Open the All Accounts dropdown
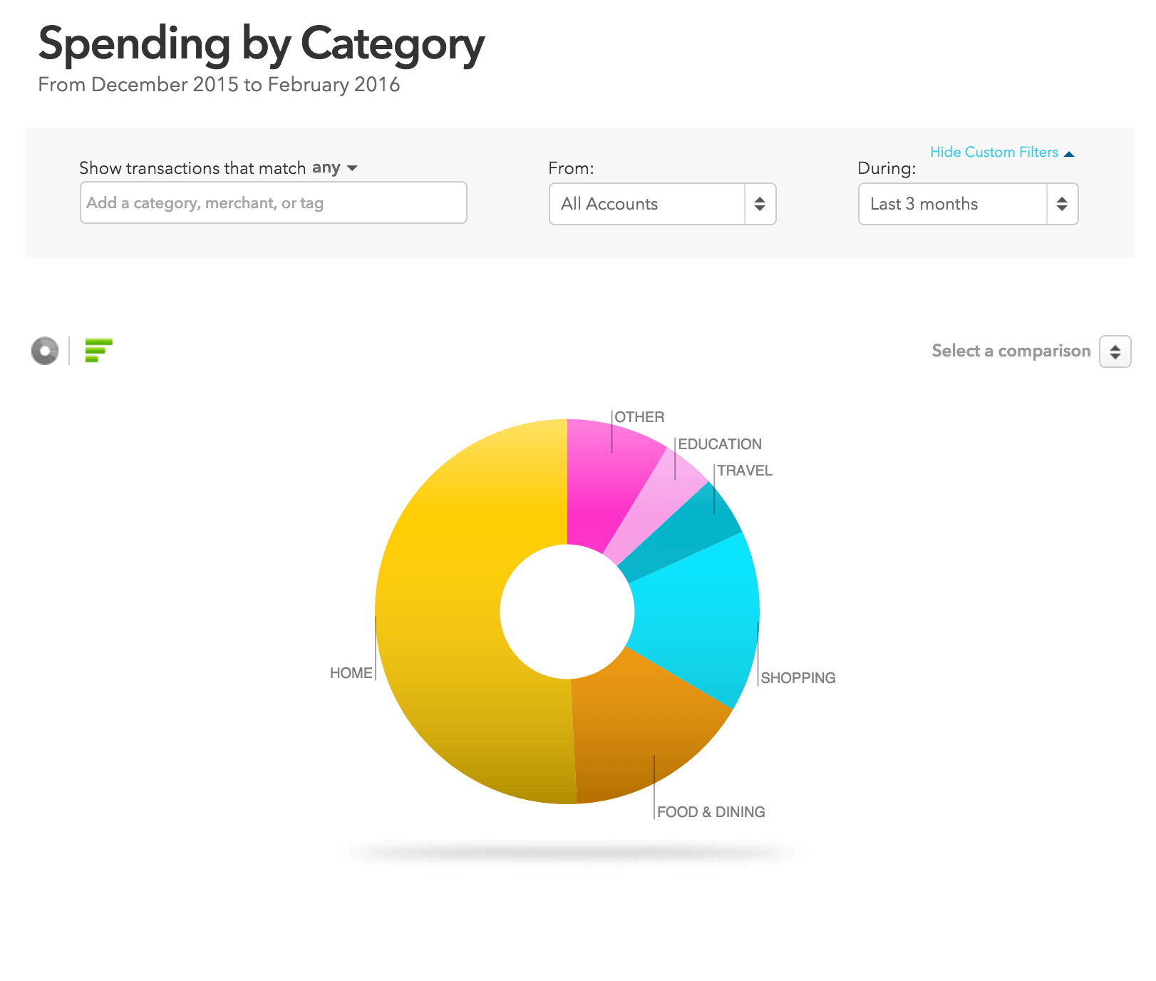The image size is (1156, 981). pyautogui.click(x=662, y=204)
